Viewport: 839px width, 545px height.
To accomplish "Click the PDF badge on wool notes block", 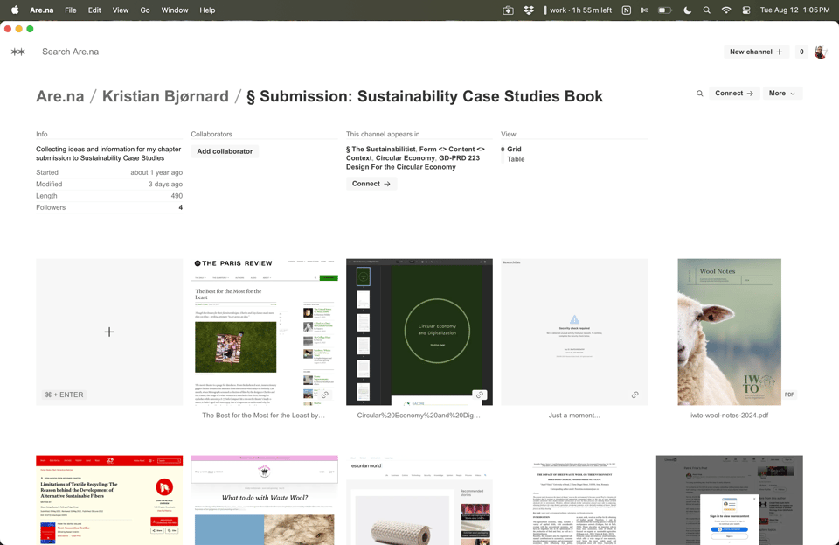I will pyautogui.click(x=789, y=395).
